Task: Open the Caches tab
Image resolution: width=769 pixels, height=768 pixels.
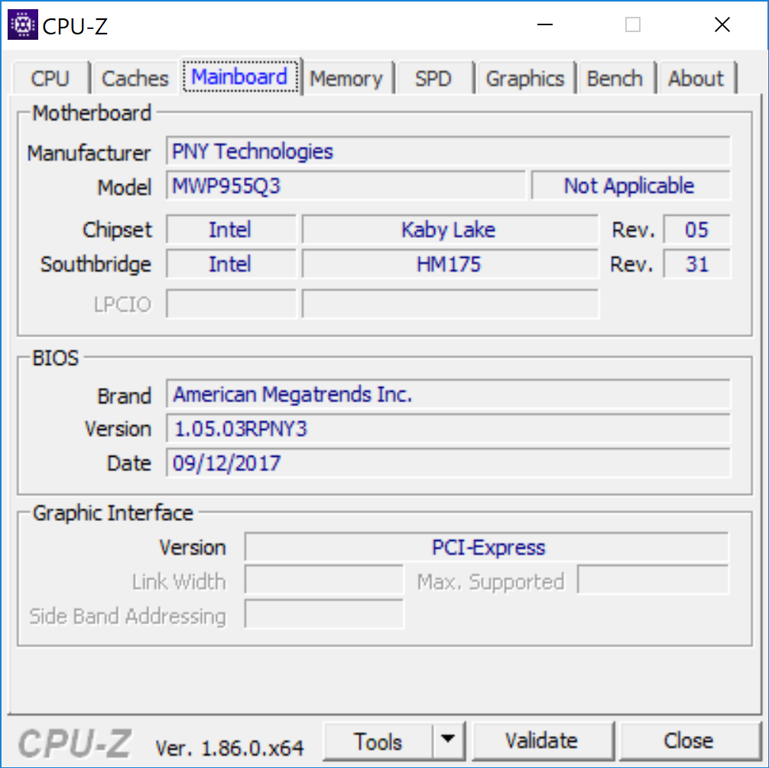Action: [x=135, y=79]
